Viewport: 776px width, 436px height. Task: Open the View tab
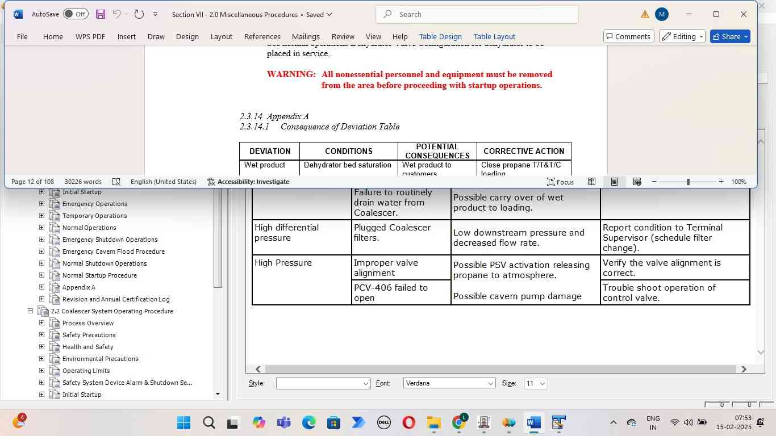[x=373, y=36]
